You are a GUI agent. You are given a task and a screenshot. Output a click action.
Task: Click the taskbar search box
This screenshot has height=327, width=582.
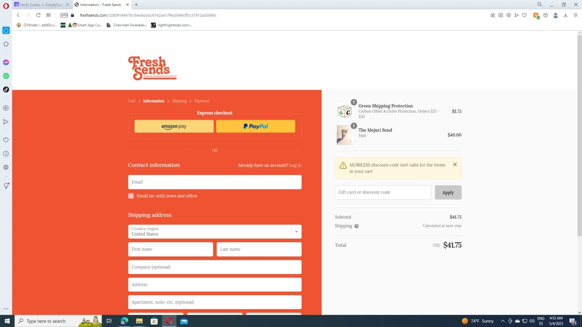click(x=58, y=321)
